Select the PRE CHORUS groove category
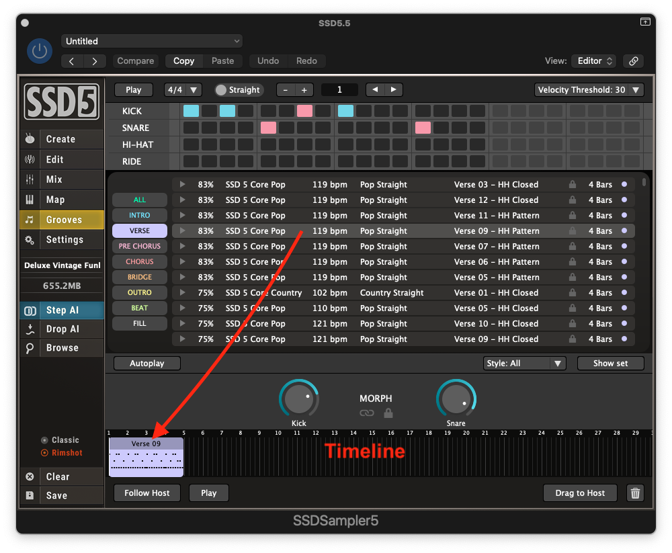The width and height of the screenshot is (672, 553). pos(140,246)
